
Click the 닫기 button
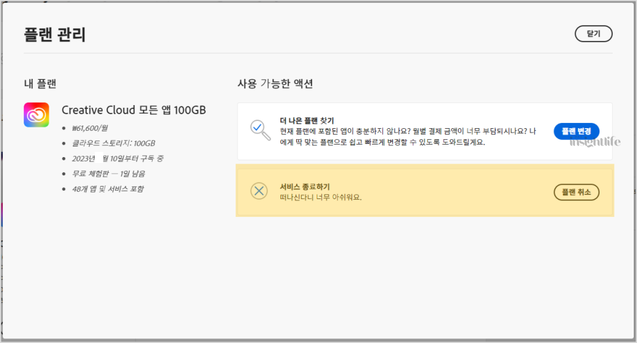(594, 34)
